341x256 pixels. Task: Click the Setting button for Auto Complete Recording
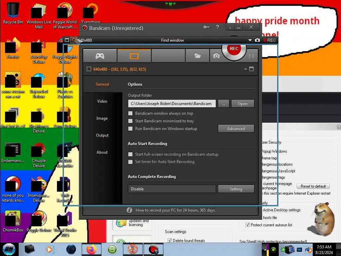(x=236, y=189)
